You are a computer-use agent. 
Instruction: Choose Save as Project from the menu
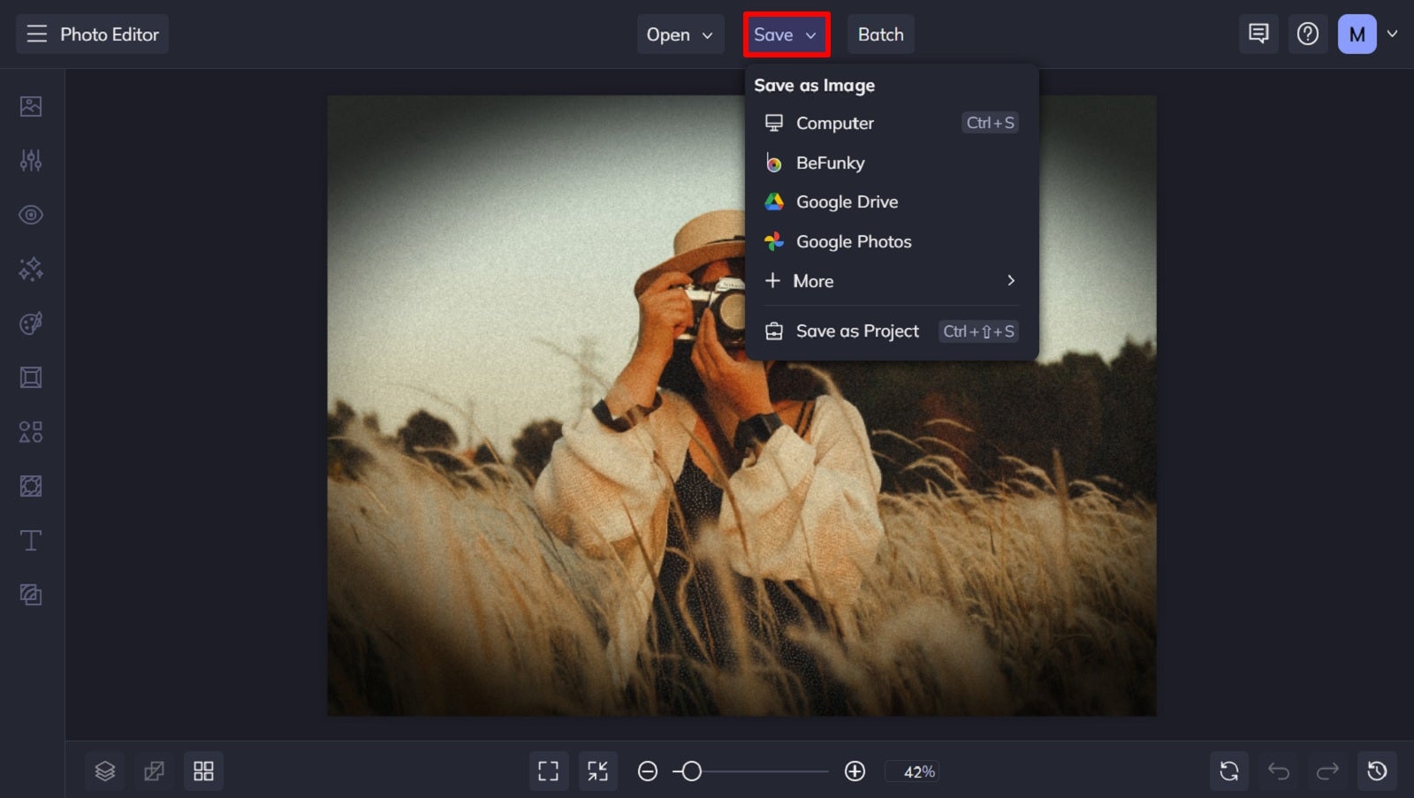pos(856,331)
